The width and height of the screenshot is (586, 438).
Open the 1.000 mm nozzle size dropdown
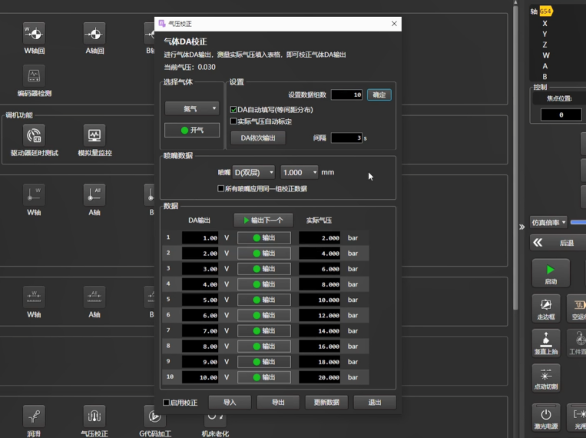(300, 173)
